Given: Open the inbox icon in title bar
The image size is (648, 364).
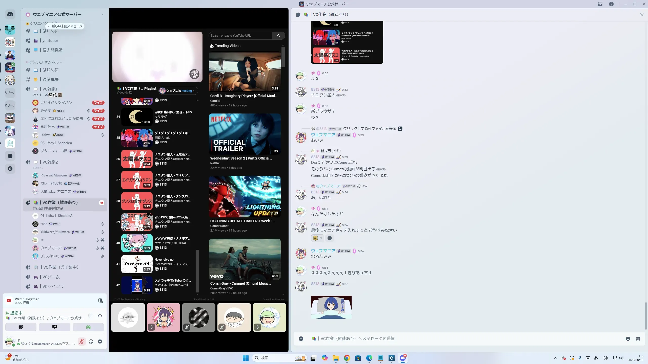Looking at the screenshot, I should click(x=600, y=4).
